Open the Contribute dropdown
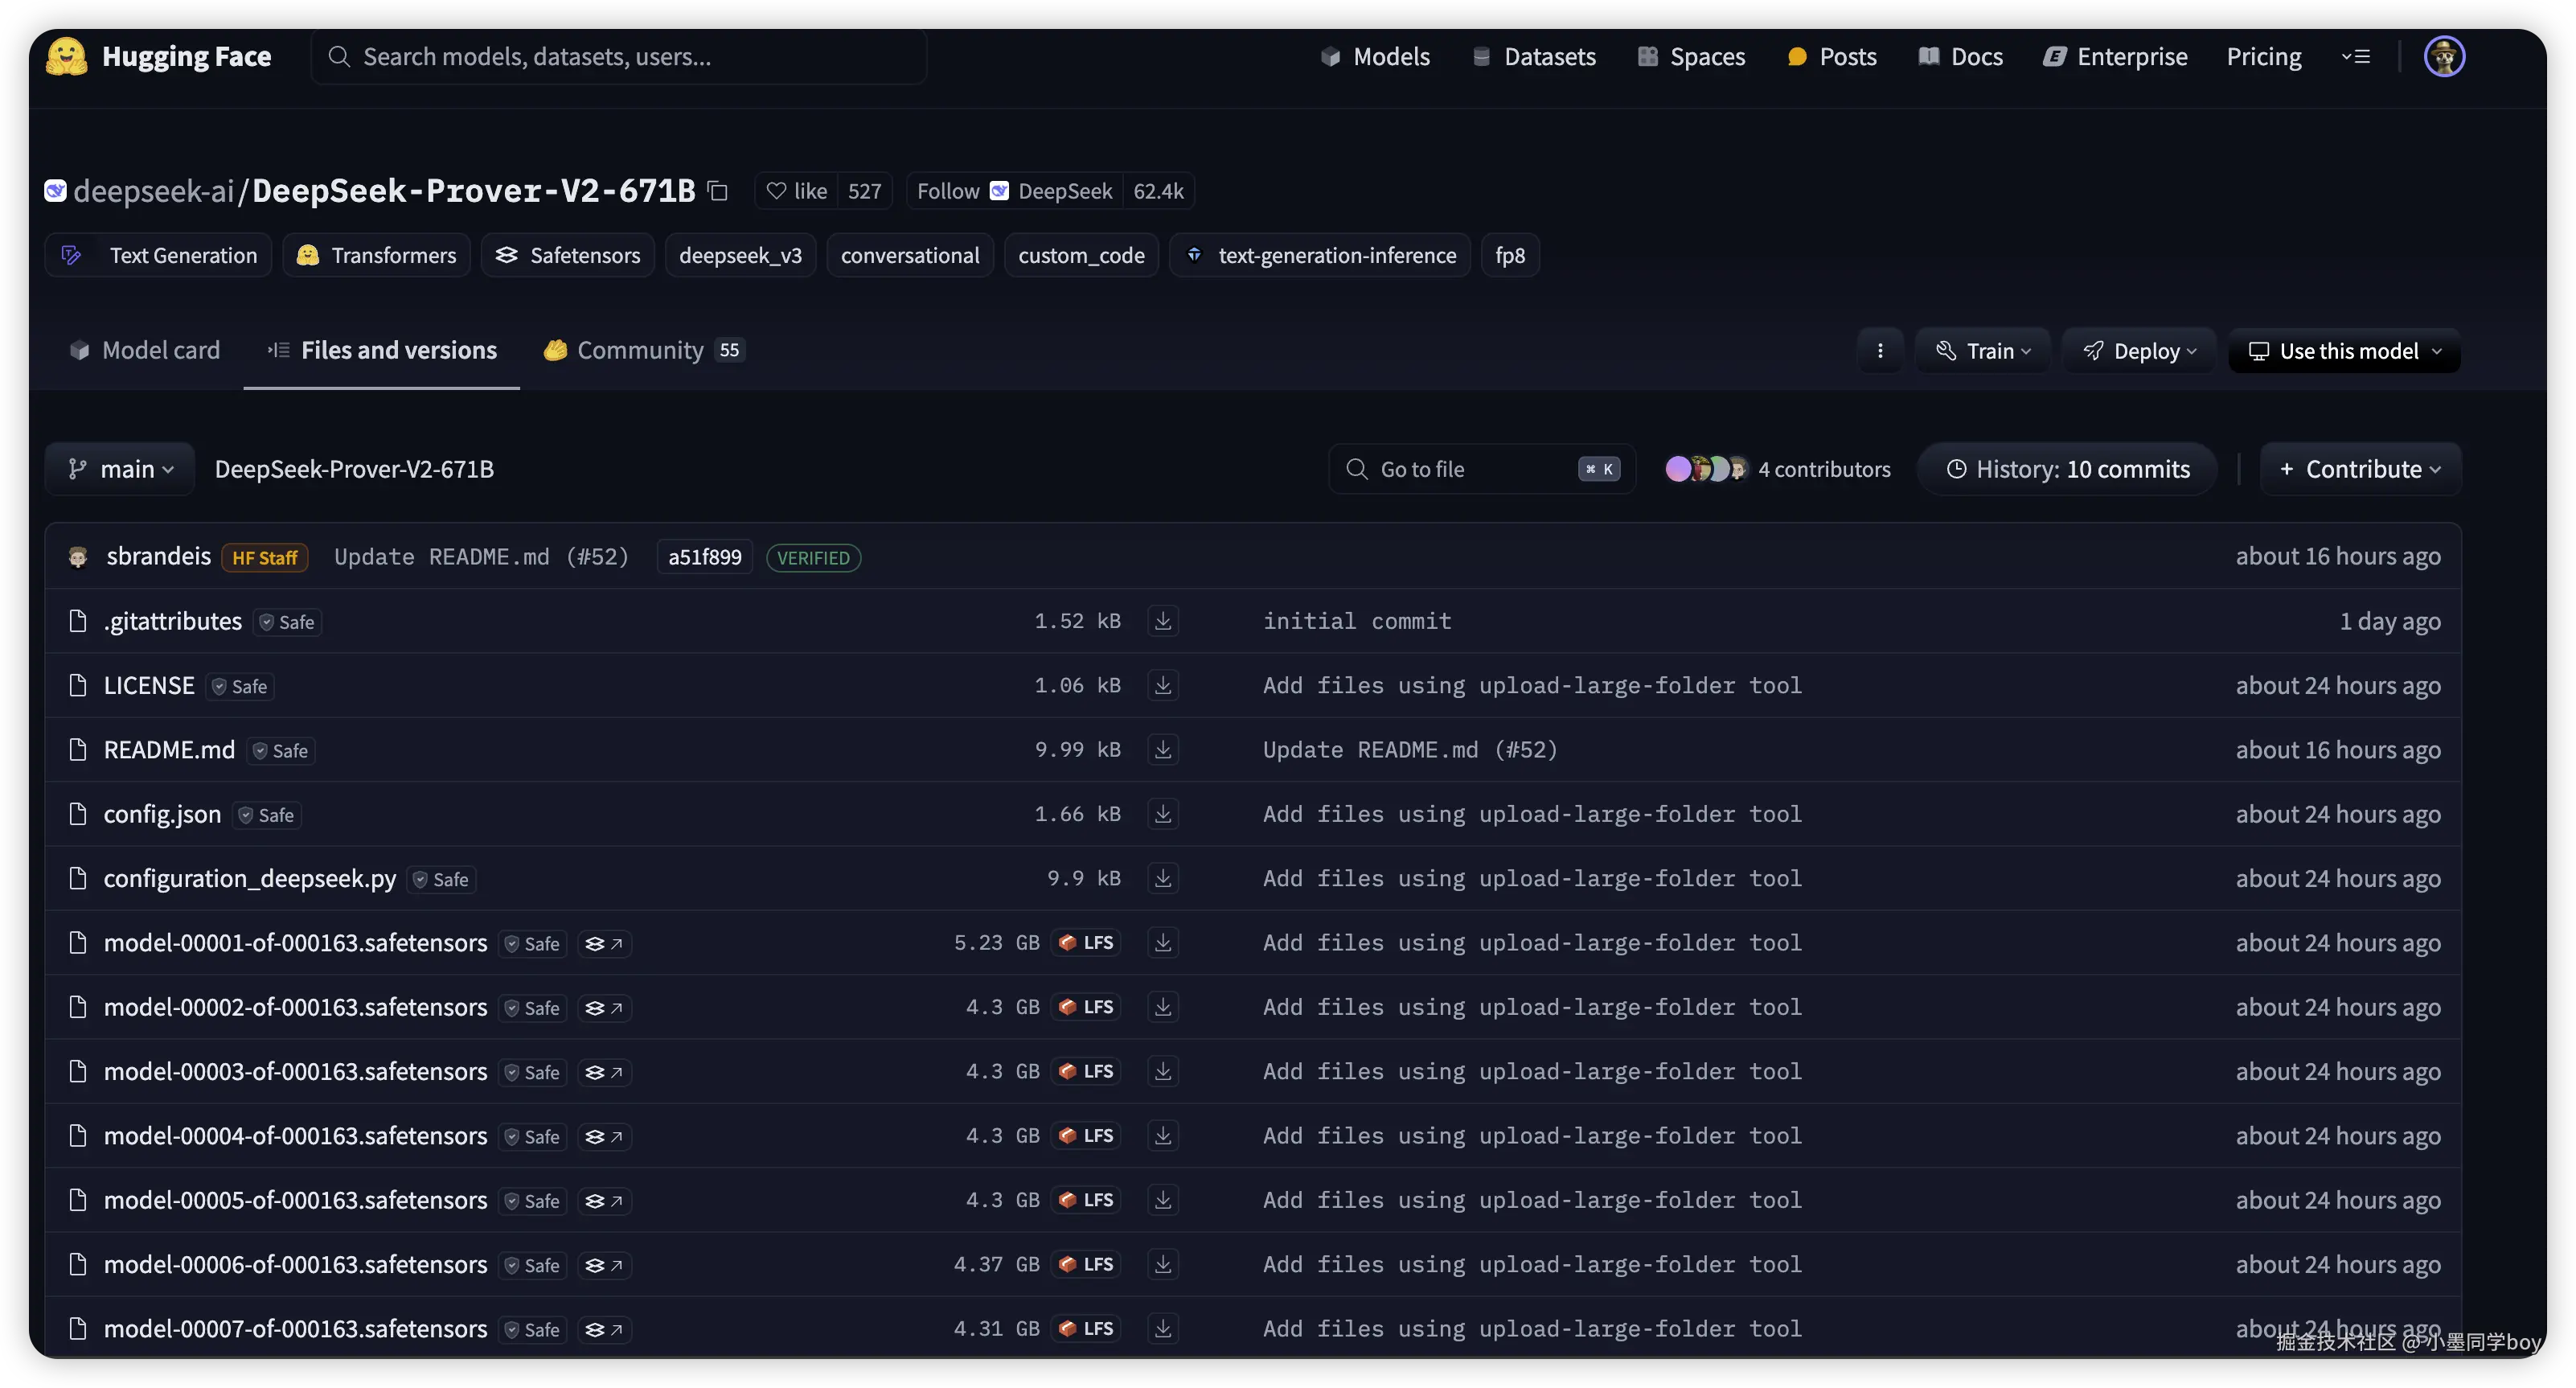The height and width of the screenshot is (1388, 2576). coord(2359,469)
